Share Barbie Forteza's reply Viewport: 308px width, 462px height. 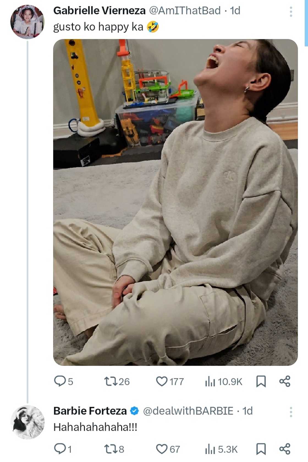(285, 449)
